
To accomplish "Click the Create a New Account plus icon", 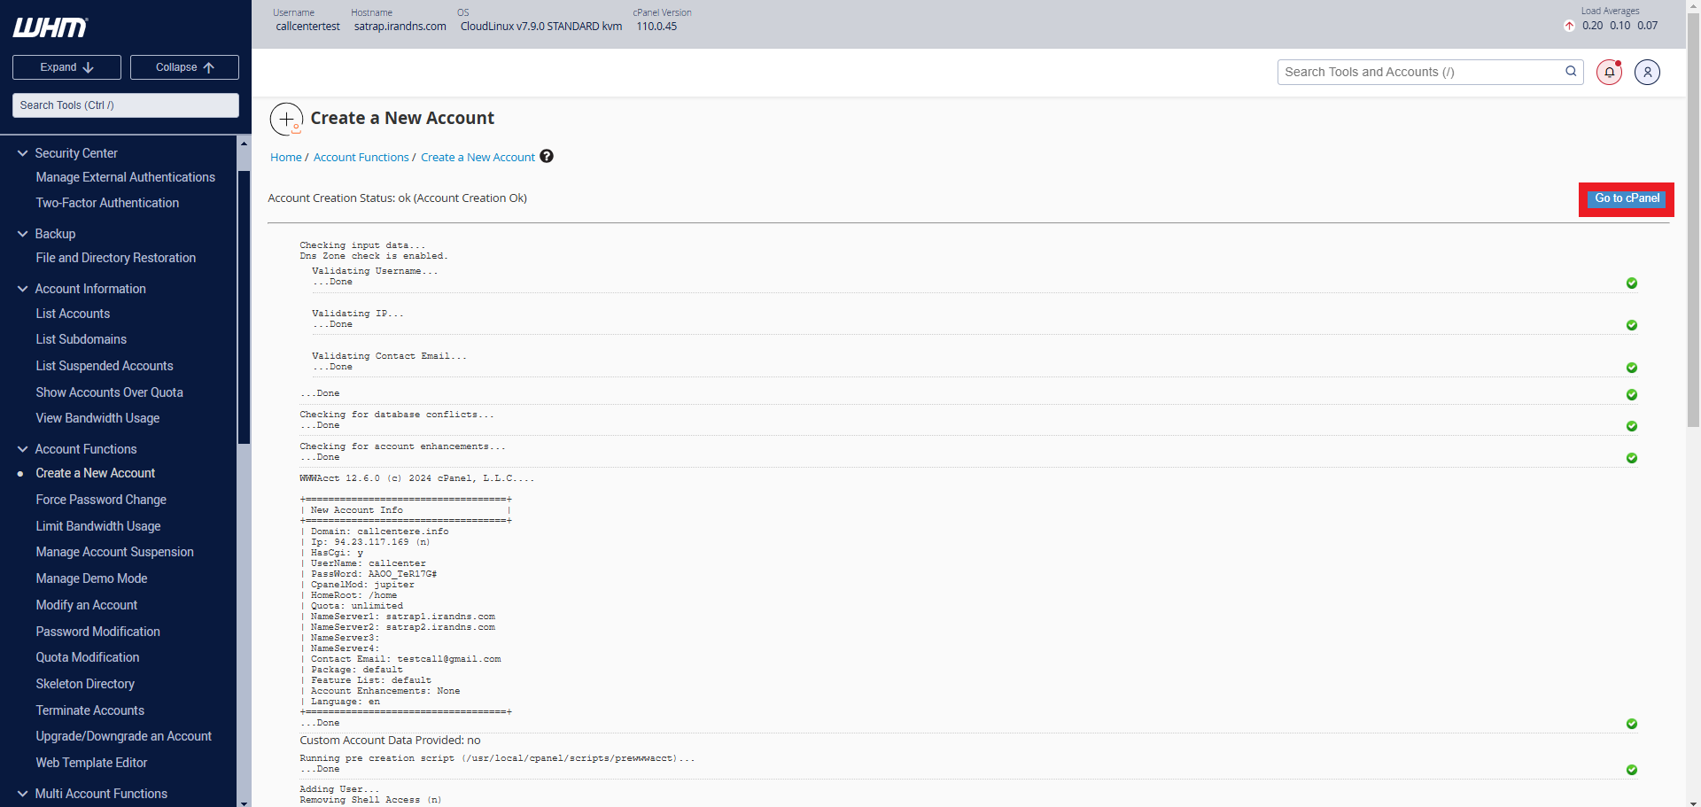I will [286, 119].
